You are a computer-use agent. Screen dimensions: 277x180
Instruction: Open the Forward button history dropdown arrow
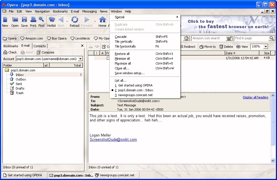95,21
